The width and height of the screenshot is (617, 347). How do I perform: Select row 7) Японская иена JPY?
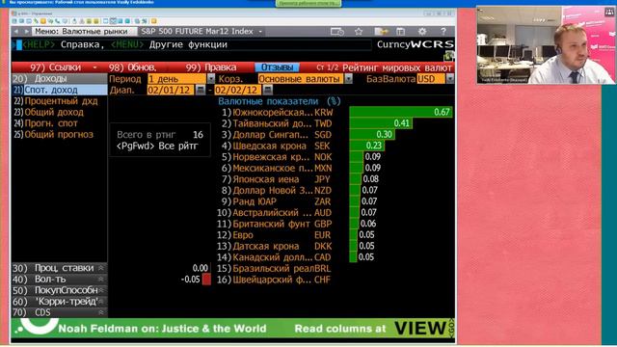276,179
